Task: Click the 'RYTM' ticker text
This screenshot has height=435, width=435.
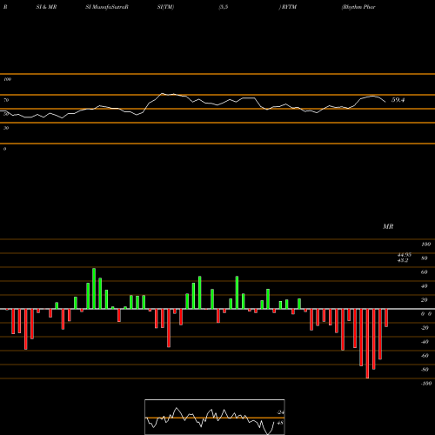Action: click(289, 7)
